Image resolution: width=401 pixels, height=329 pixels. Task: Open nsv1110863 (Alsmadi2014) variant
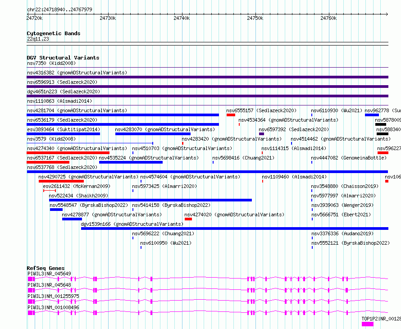tap(59, 101)
